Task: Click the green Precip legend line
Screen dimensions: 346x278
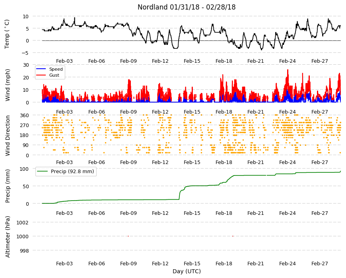Action: pyautogui.click(x=43, y=172)
